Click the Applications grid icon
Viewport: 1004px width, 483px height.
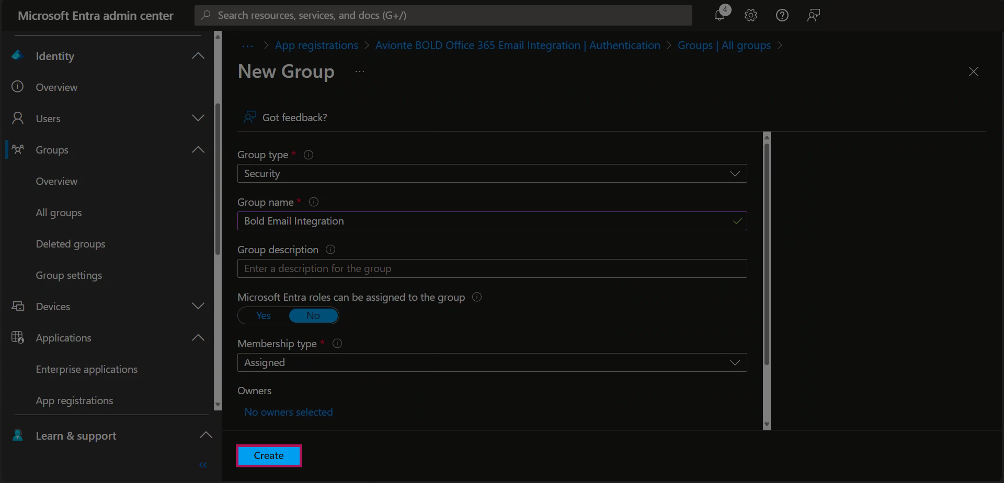coord(18,337)
